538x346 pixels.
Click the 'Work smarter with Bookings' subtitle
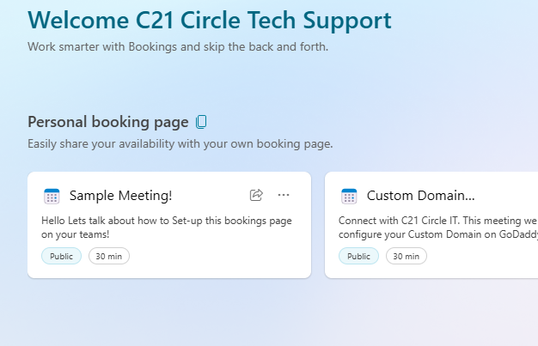point(177,46)
